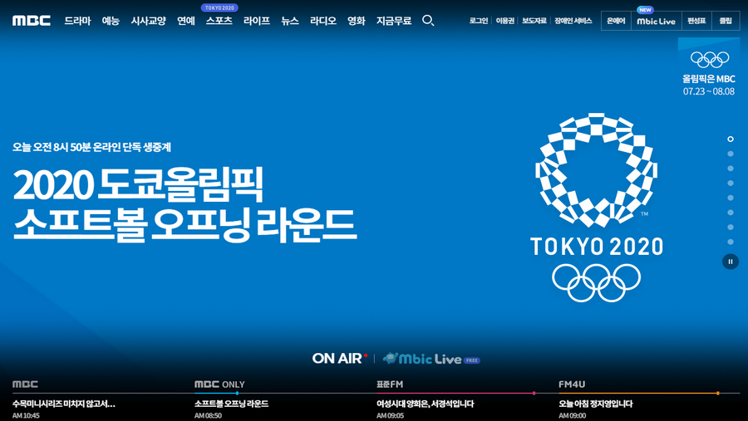Open program 여성시대 양희은, 서경석입니다

(x=425, y=404)
